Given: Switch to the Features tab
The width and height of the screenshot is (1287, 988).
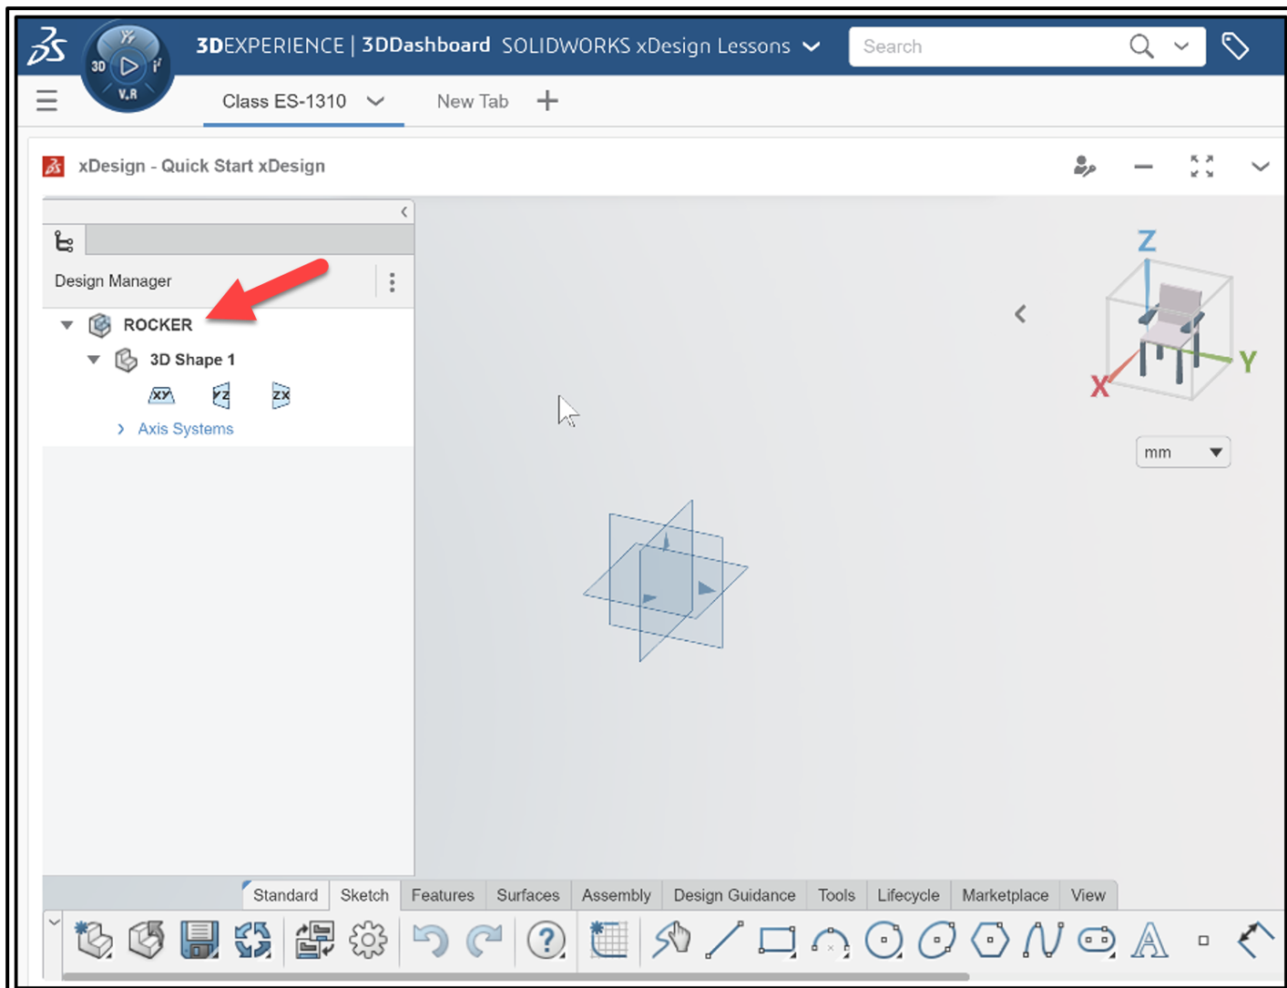Looking at the screenshot, I should pyautogui.click(x=443, y=895).
